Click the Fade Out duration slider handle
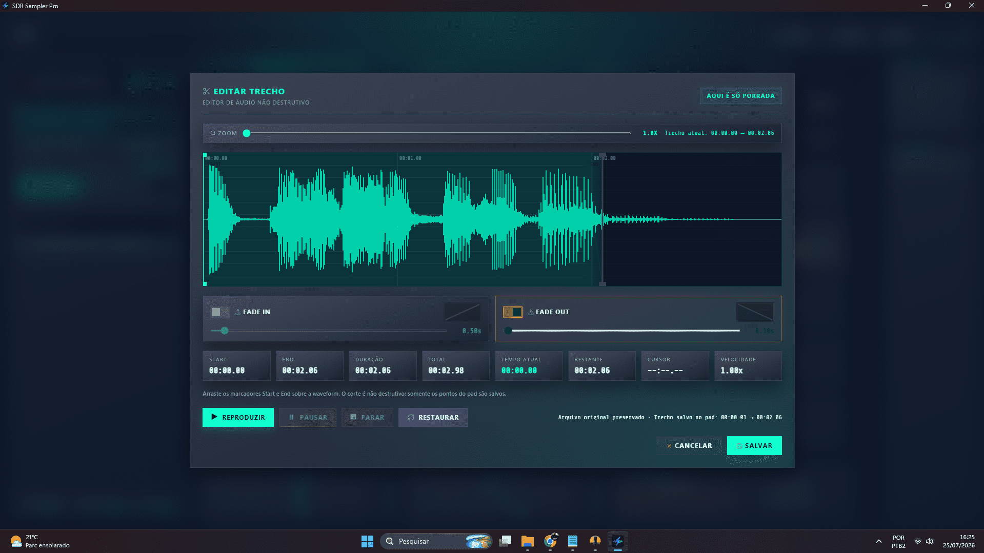Image resolution: width=984 pixels, height=553 pixels. [508, 331]
